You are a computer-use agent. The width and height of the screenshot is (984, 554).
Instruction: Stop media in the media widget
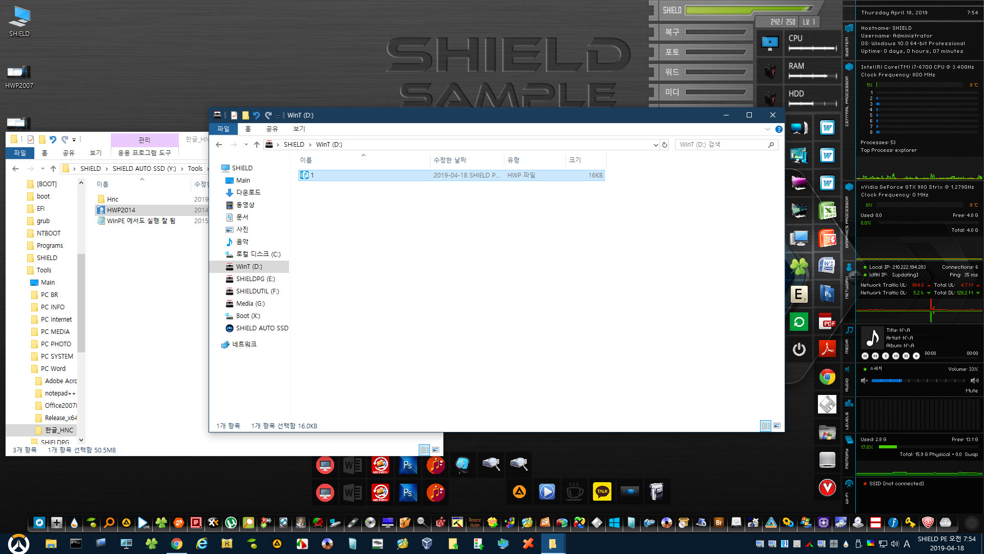[x=916, y=355]
